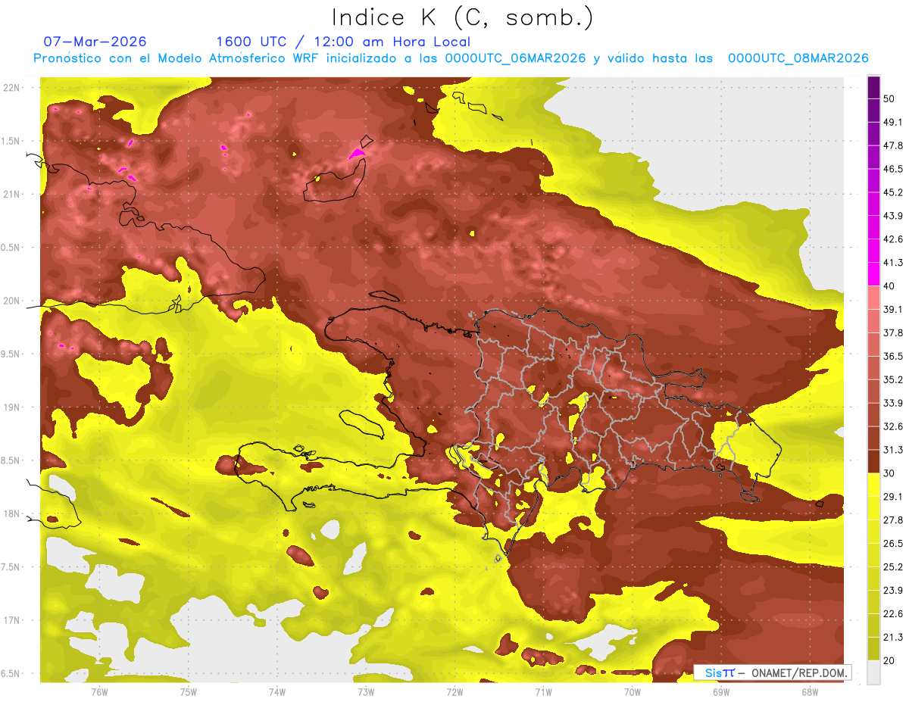Viewport: 909px width, 702px height.
Task: Click the "20N" latitude label
Action: [11, 301]
